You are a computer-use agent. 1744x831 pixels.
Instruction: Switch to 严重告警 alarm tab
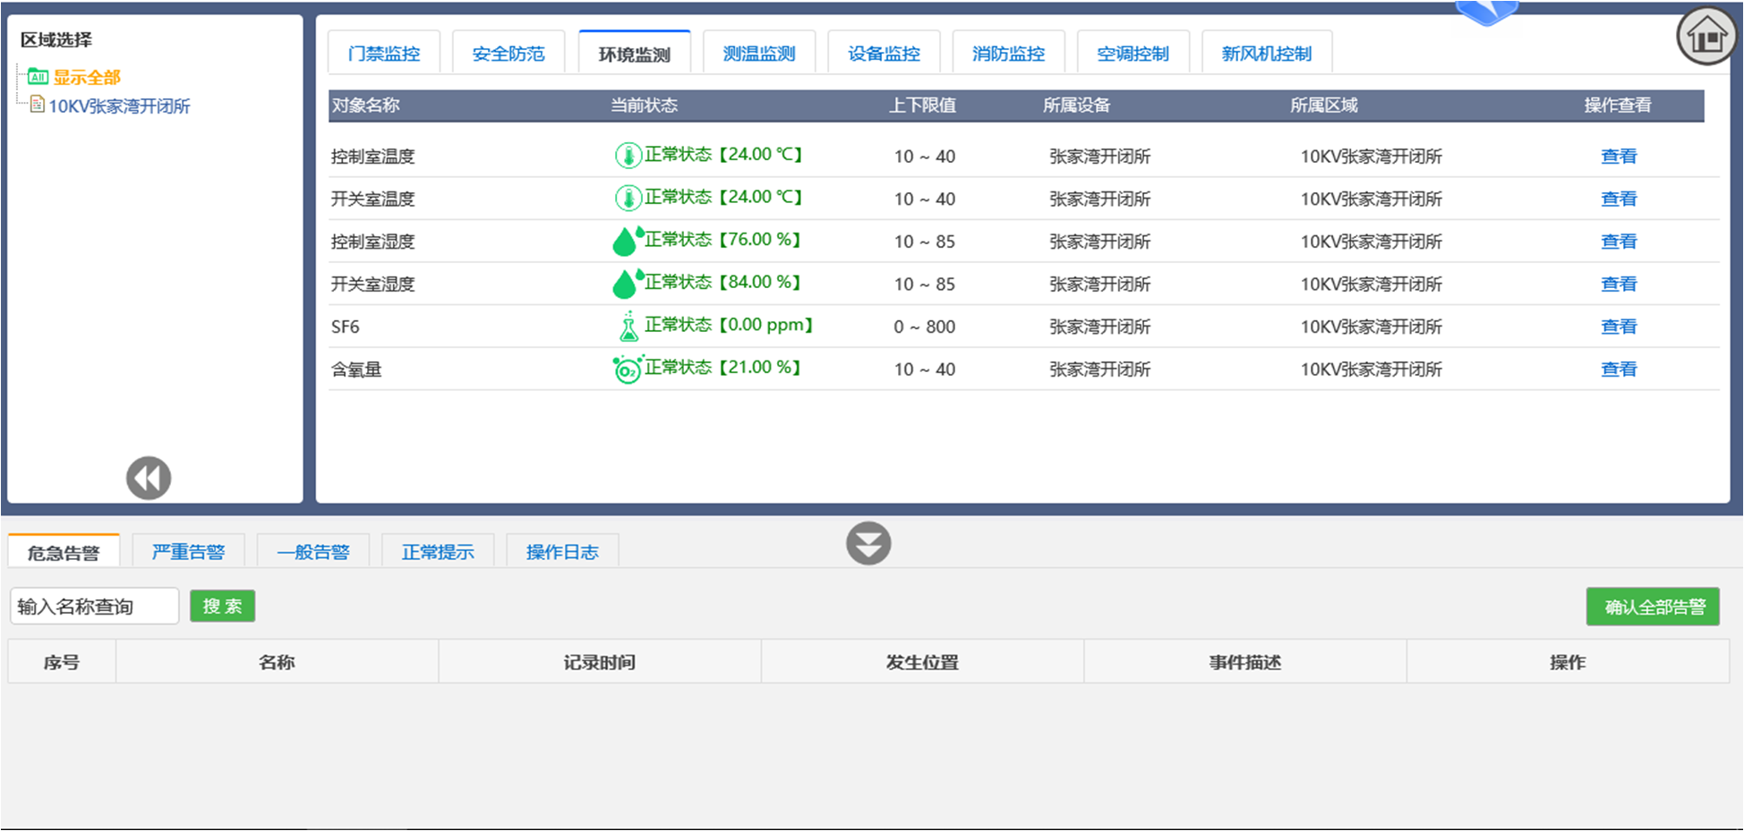tap(188, 551)
